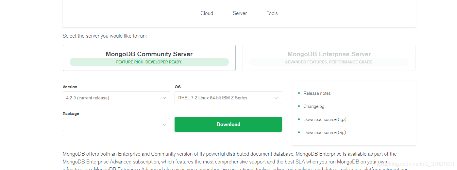Click the OS field label
Viewport: 457px width, 170px height.
[x=178, y=87]
